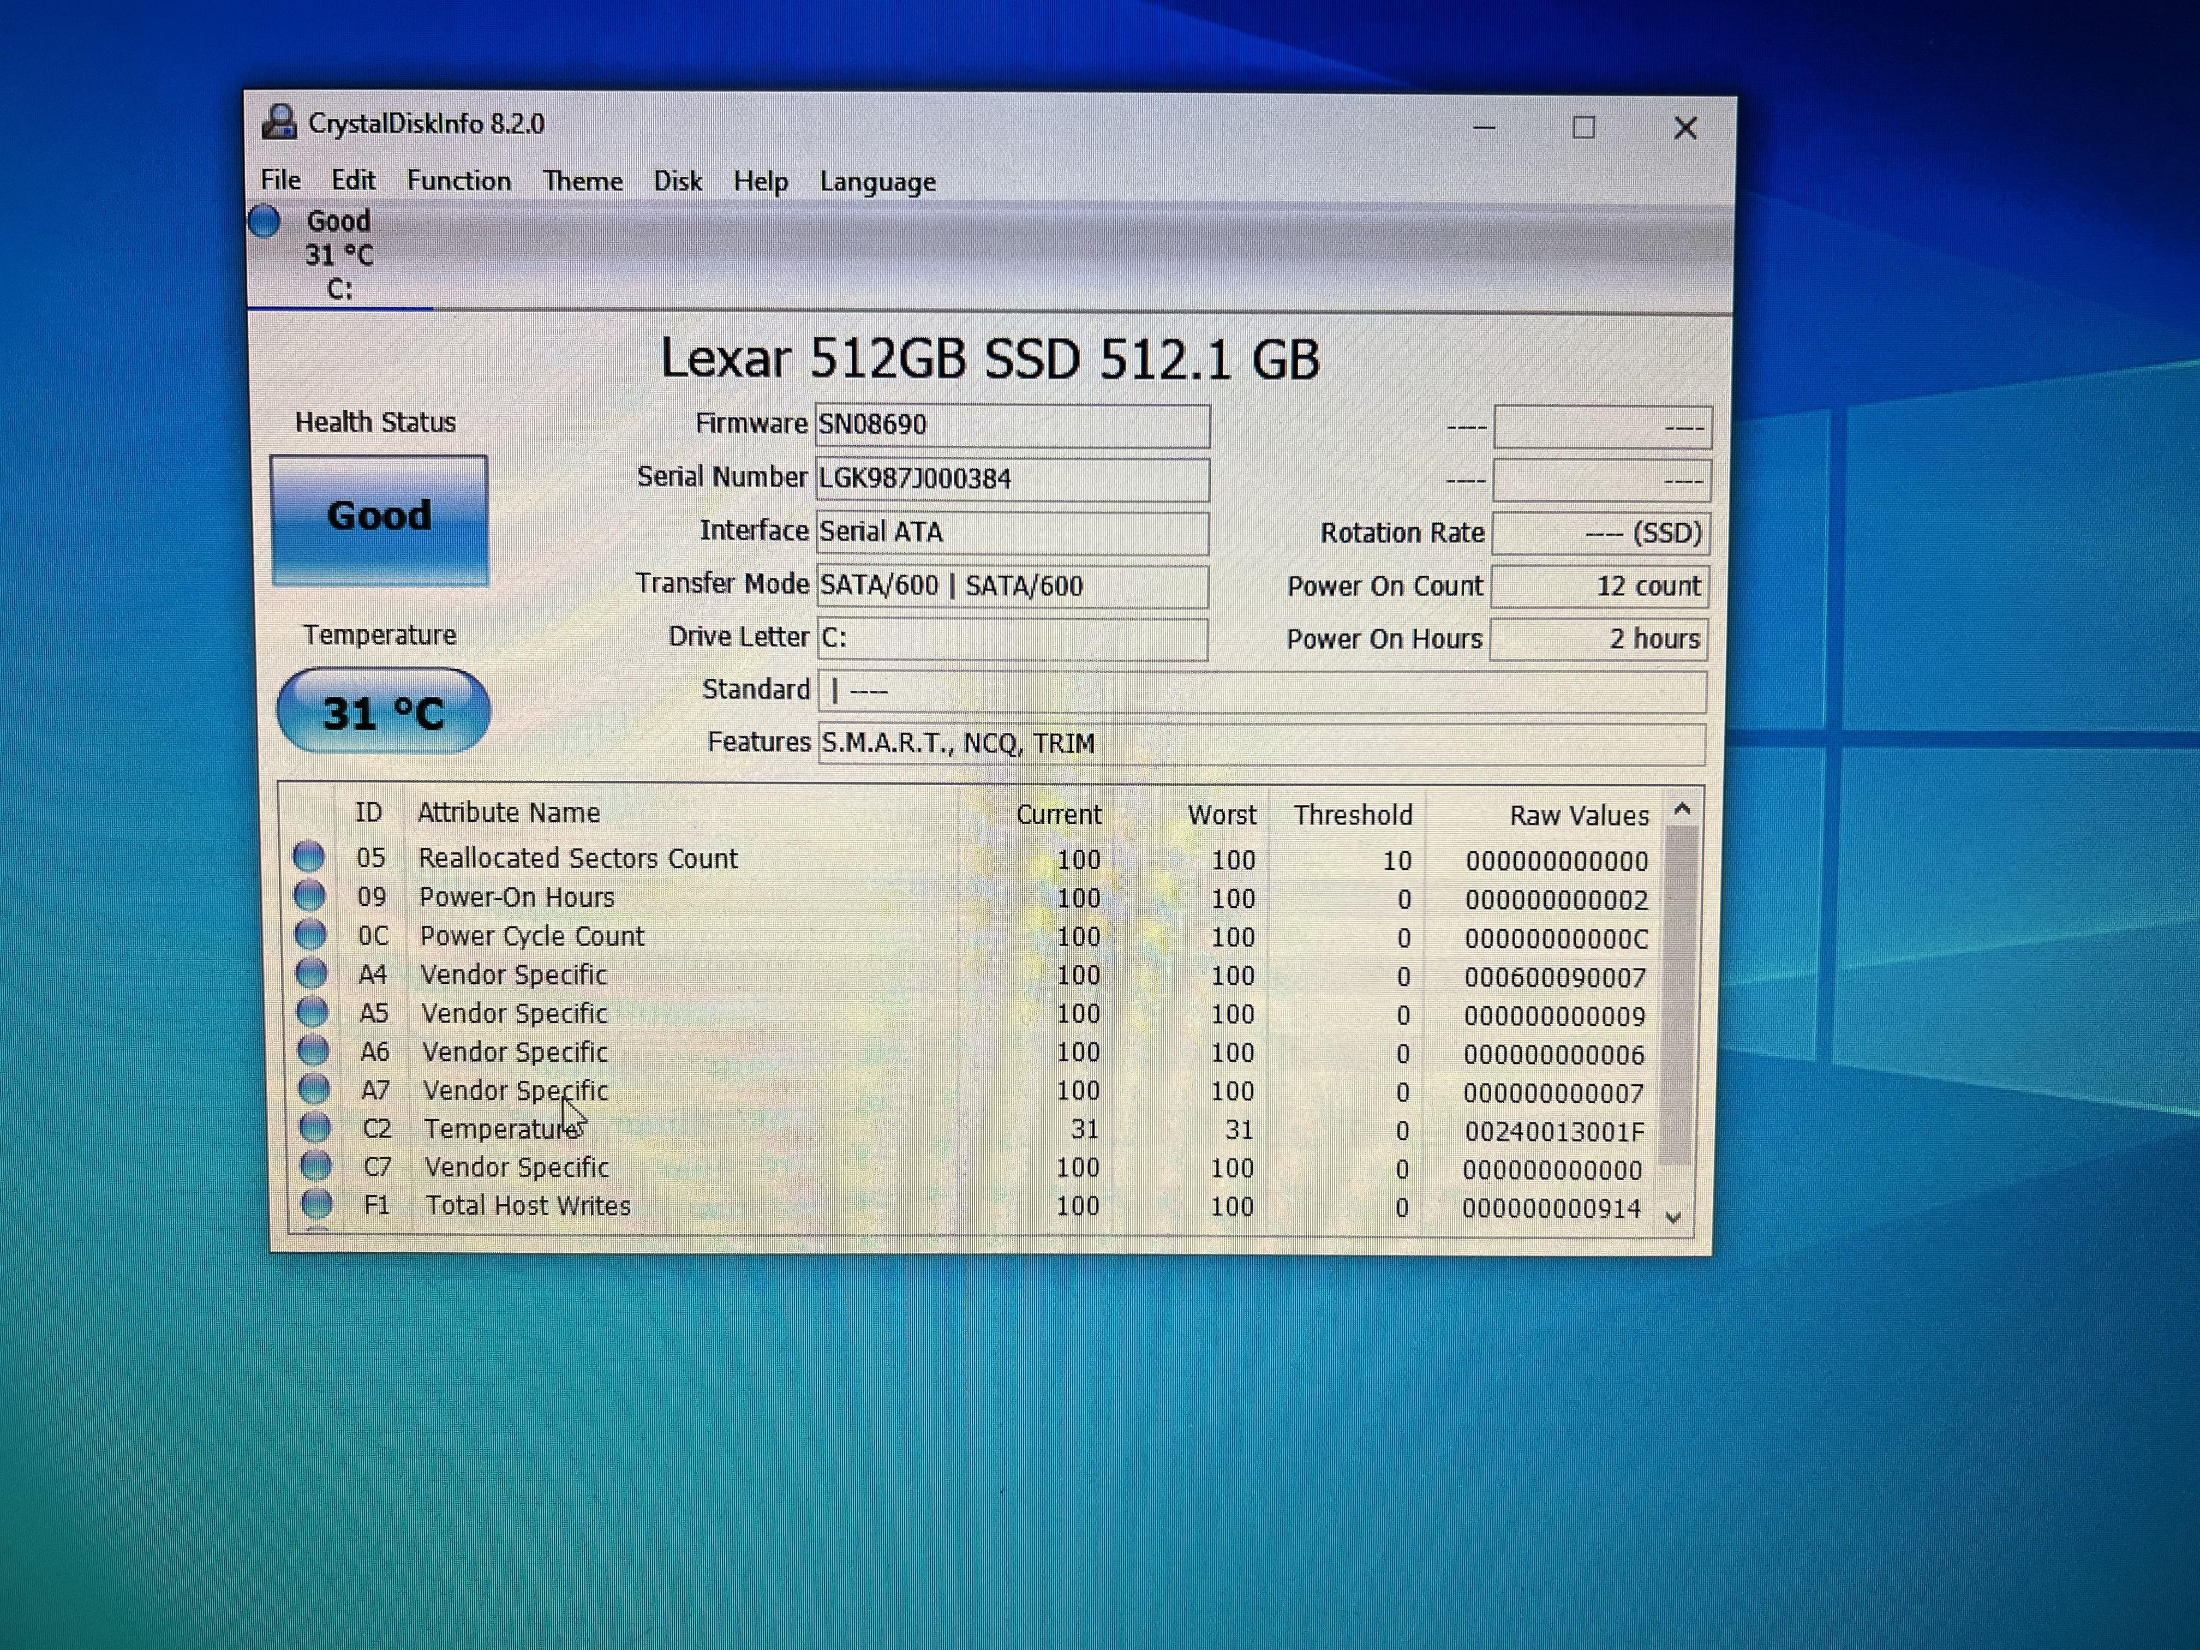This screenshot has width=2200, height=1650.
Task: Click status circle for attribute C7
Action: tap(317, 1164)
